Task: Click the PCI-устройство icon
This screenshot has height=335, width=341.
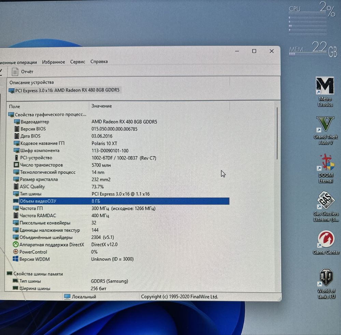Action: pyautogui.click(x=16, y=157)
